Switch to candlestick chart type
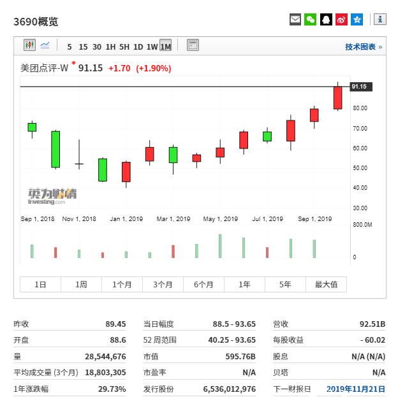The width and height of the screenshot is (398, 409). 29,45
